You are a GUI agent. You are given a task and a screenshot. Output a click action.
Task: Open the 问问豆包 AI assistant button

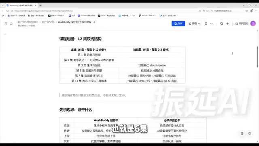point(242,24)
